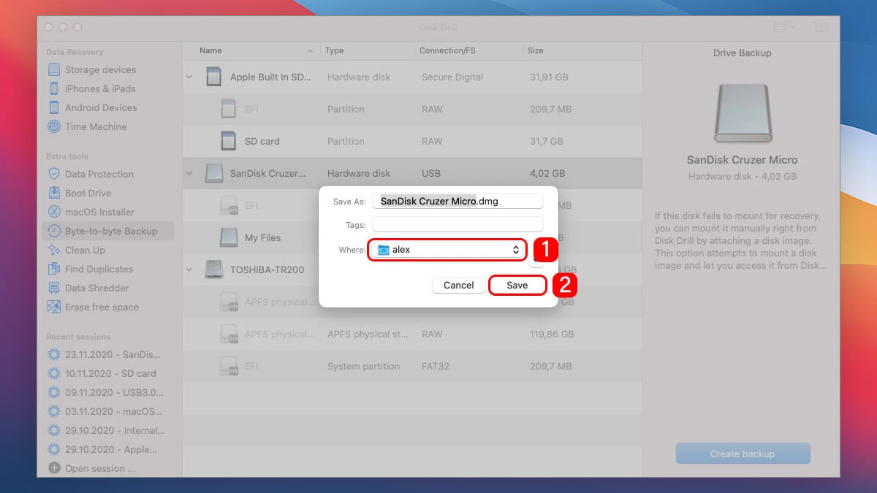877x493 pixels.
Task: Click Cancel in the save dialog
Action: [x=459, y=286]
